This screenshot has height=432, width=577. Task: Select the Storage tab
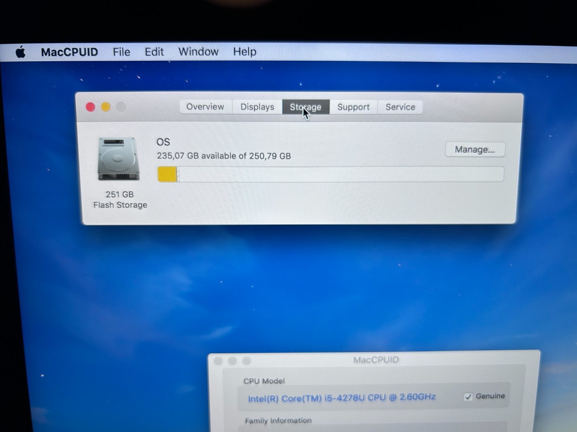tap(306, 107)
